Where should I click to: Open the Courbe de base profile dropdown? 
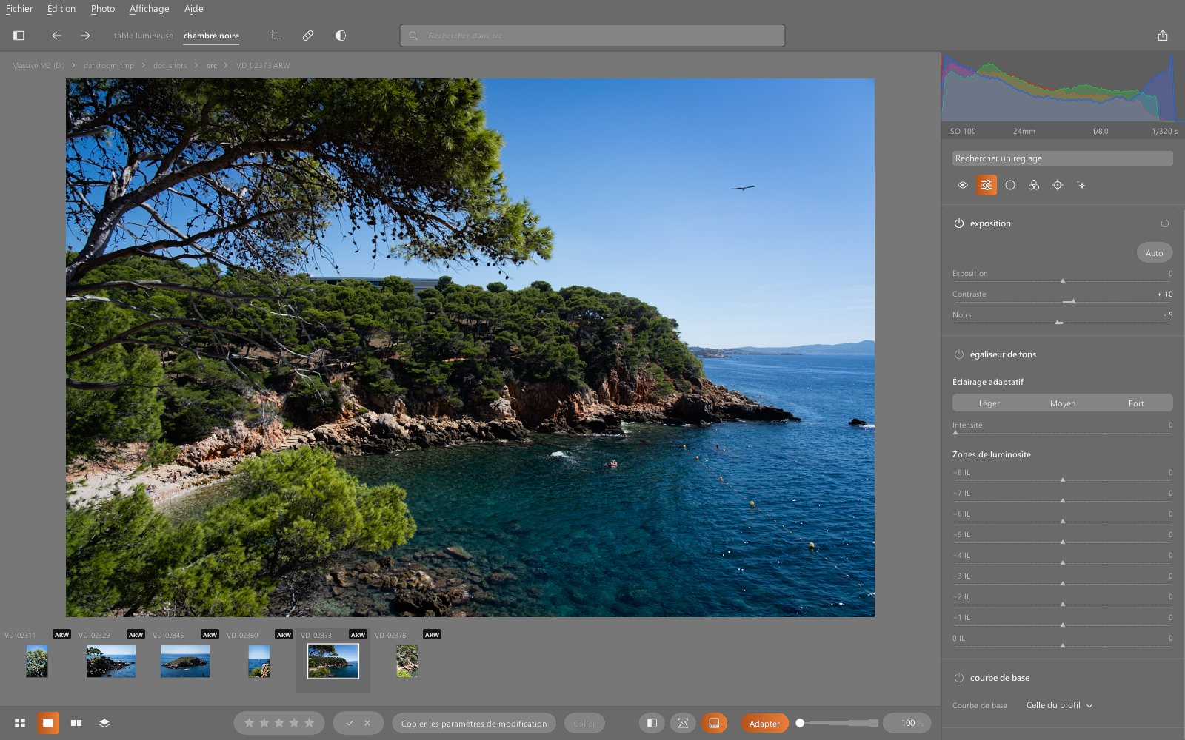click(1059, 705)
